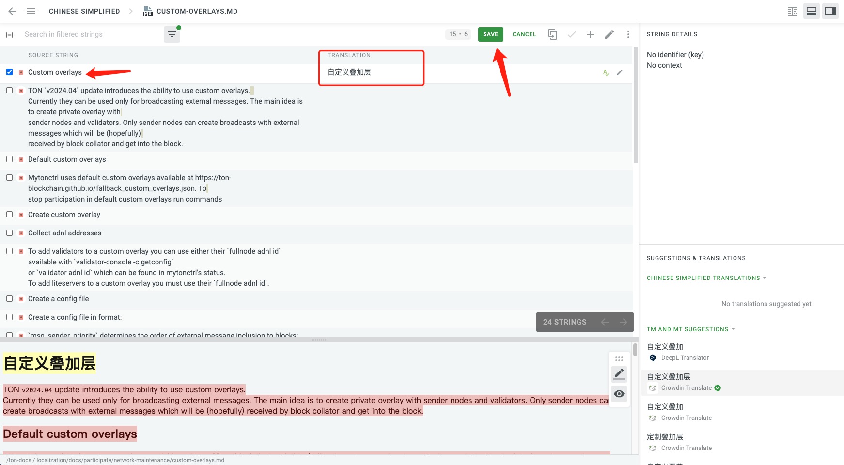This screenshot has height=465, width=844.
Task: Click the copy source icon in toolbar
Action: pos(552,34)
